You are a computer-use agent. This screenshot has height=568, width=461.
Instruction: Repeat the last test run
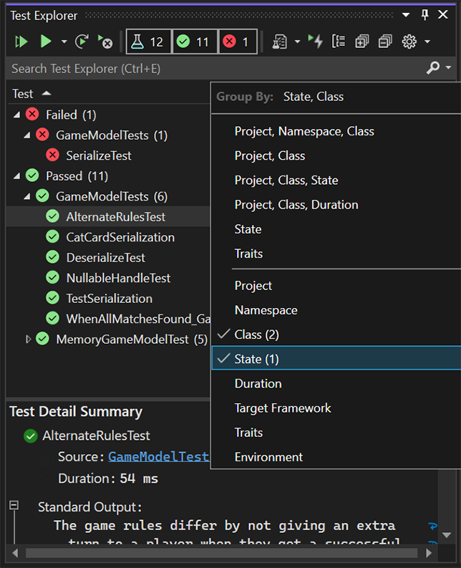tap(82, 42)
